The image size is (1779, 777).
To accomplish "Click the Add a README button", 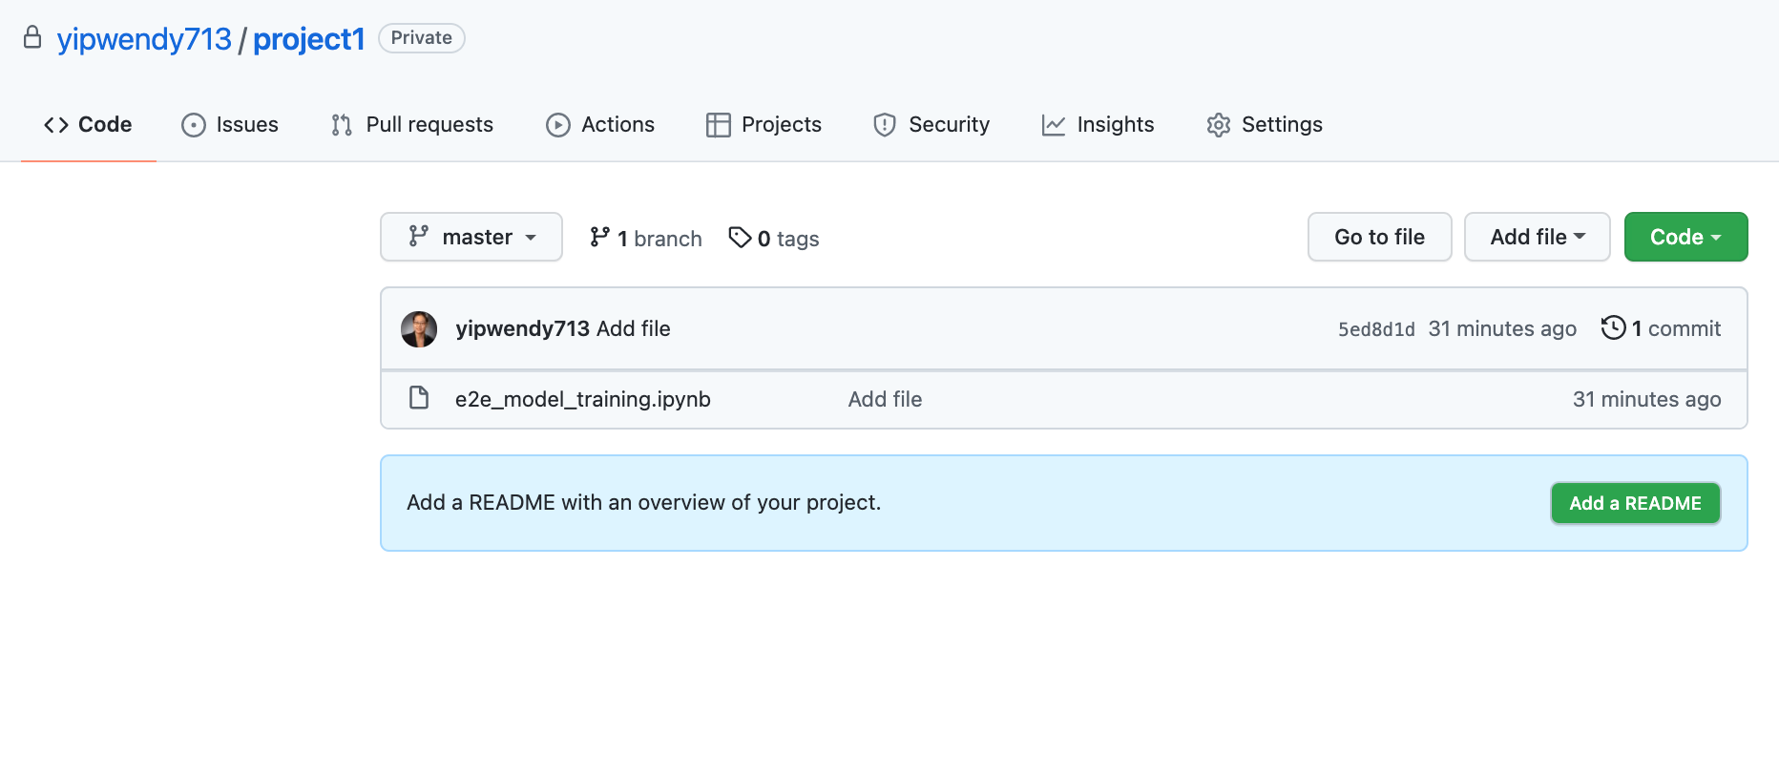I will pos(1635,503).
